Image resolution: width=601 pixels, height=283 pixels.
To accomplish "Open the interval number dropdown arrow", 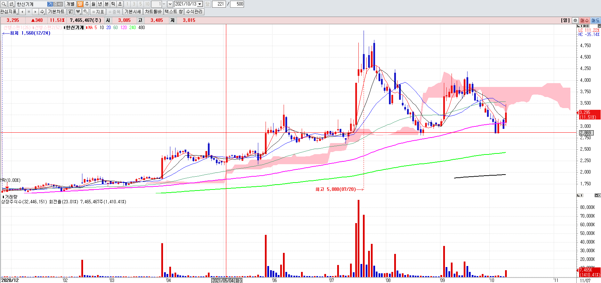I will 164,4.
